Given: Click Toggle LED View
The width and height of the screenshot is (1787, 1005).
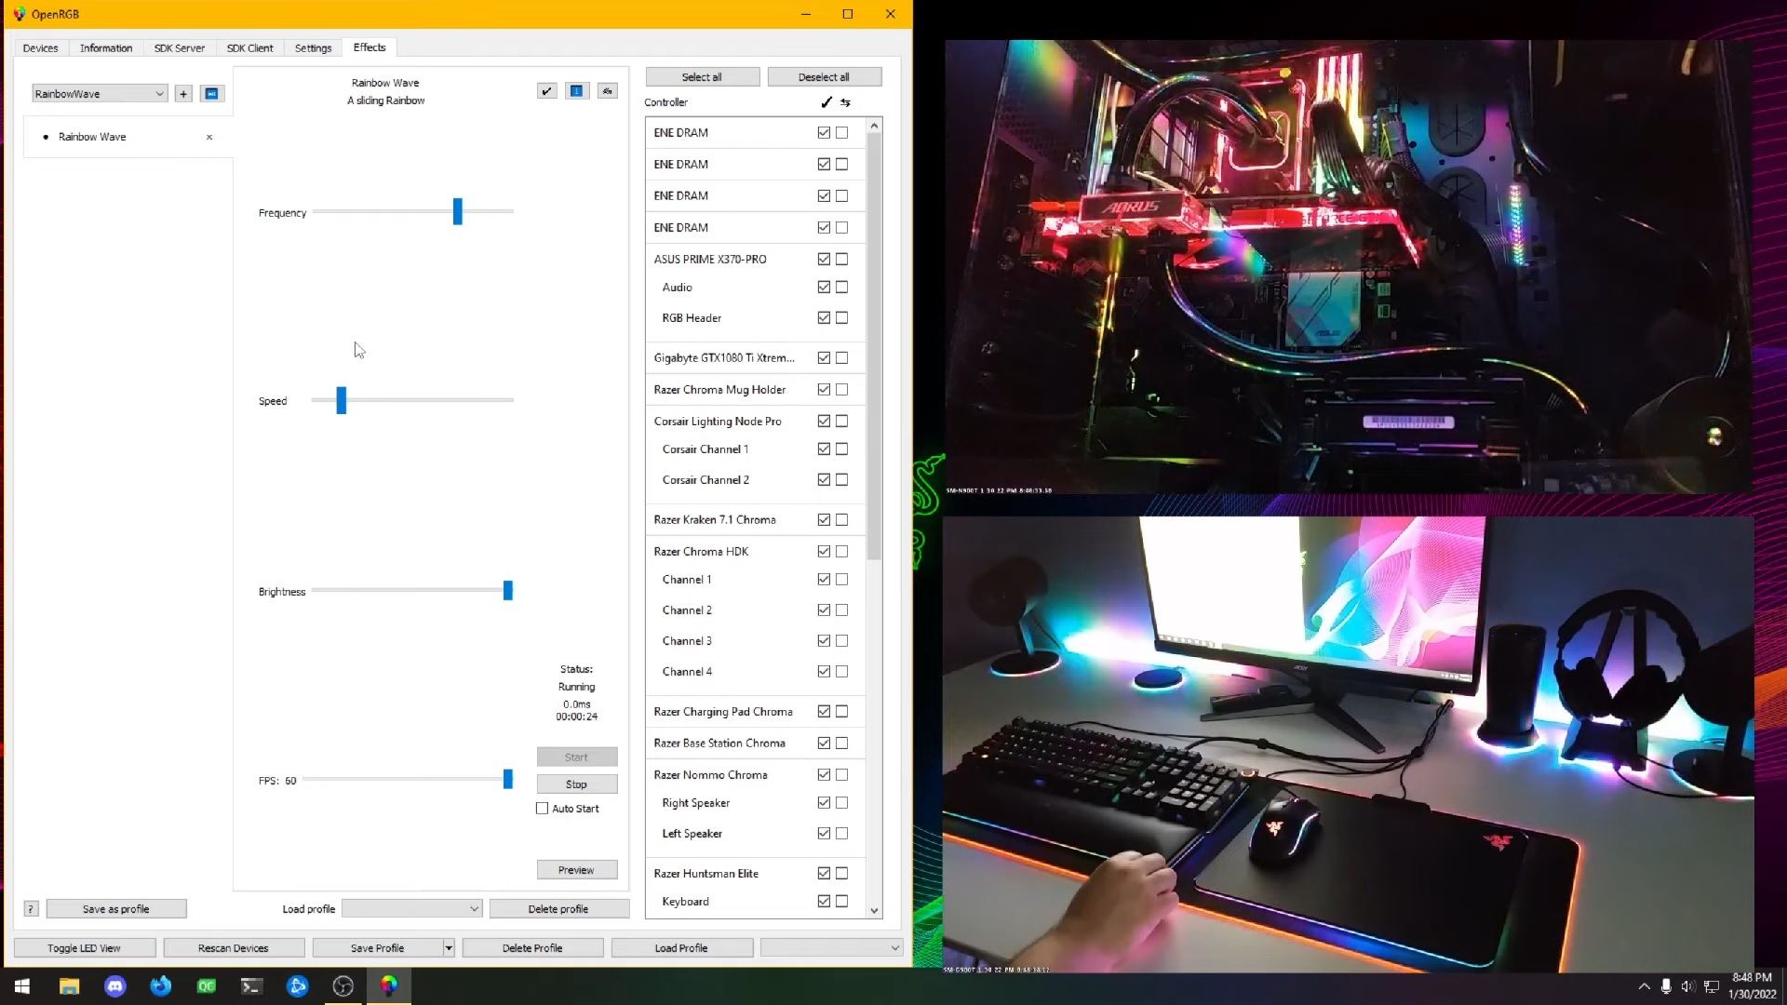Looking at the screenshot, I should click(x=85, y=948).
